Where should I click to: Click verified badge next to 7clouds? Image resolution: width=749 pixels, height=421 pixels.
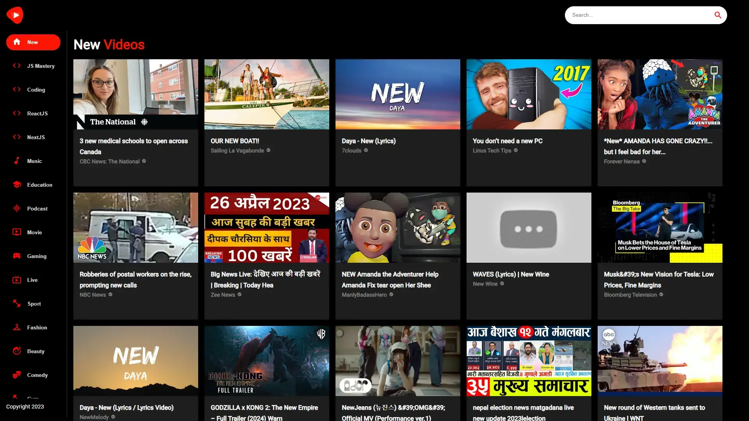tap(366, 150)
